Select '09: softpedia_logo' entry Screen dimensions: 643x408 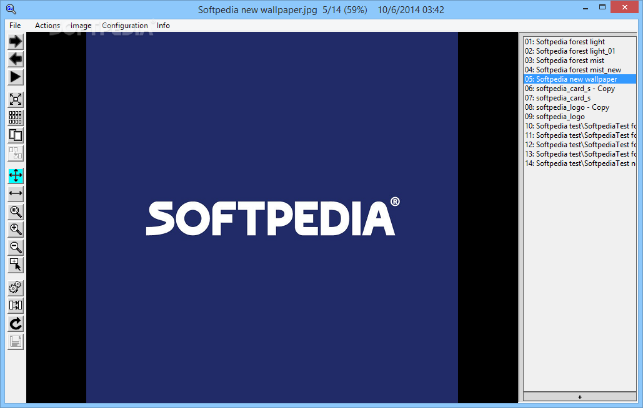[x=580, y=117]
